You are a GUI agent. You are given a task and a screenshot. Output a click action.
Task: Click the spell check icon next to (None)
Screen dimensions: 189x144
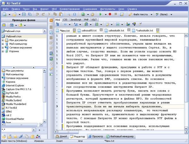pyautogui.click(x=157, y=14)
